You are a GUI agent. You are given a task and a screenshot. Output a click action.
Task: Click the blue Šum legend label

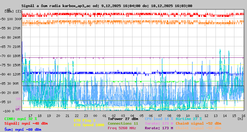point(23,130)
